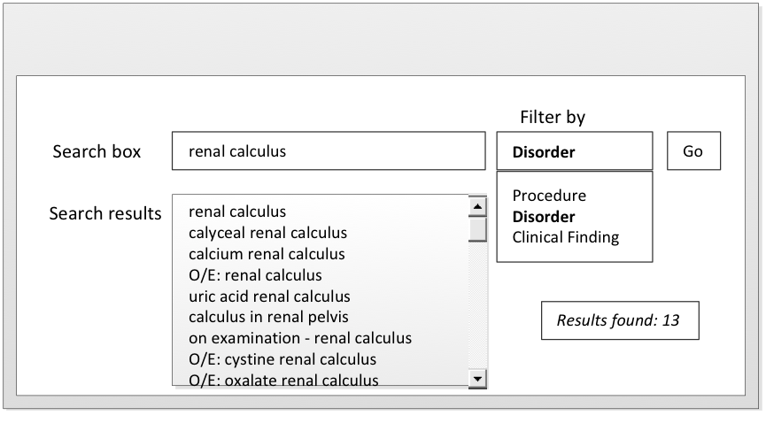Select O/E: cystine renal calculus result
Screen dimensions: 766x431
tap(282, 359)
